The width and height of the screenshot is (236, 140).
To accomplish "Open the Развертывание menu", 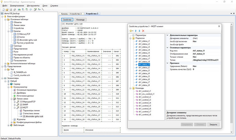I will pyautogui.click(x=17, y=6).
